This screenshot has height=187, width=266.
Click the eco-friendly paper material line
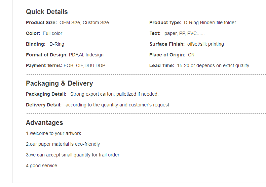click(63, 144)
